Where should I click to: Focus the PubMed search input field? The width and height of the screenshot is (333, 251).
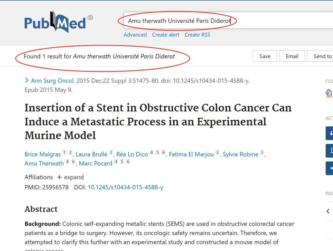(228, 21)
